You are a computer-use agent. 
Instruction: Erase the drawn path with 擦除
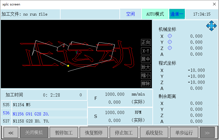click(146, 84)
